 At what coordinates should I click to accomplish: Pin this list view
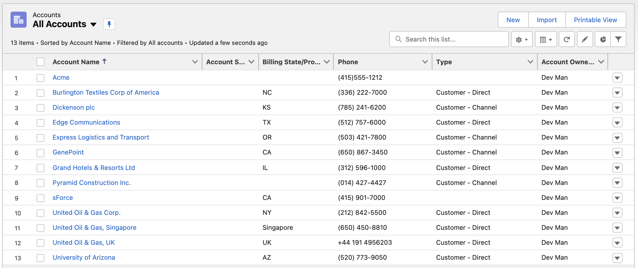(x=109, y=24)
